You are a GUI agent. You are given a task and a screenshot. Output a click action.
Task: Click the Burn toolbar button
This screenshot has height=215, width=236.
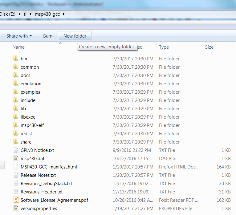(48, 36)
